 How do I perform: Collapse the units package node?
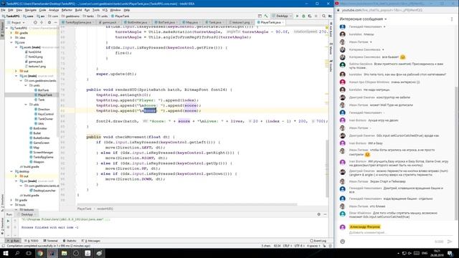pyautogui.click(x=26, y=85)
